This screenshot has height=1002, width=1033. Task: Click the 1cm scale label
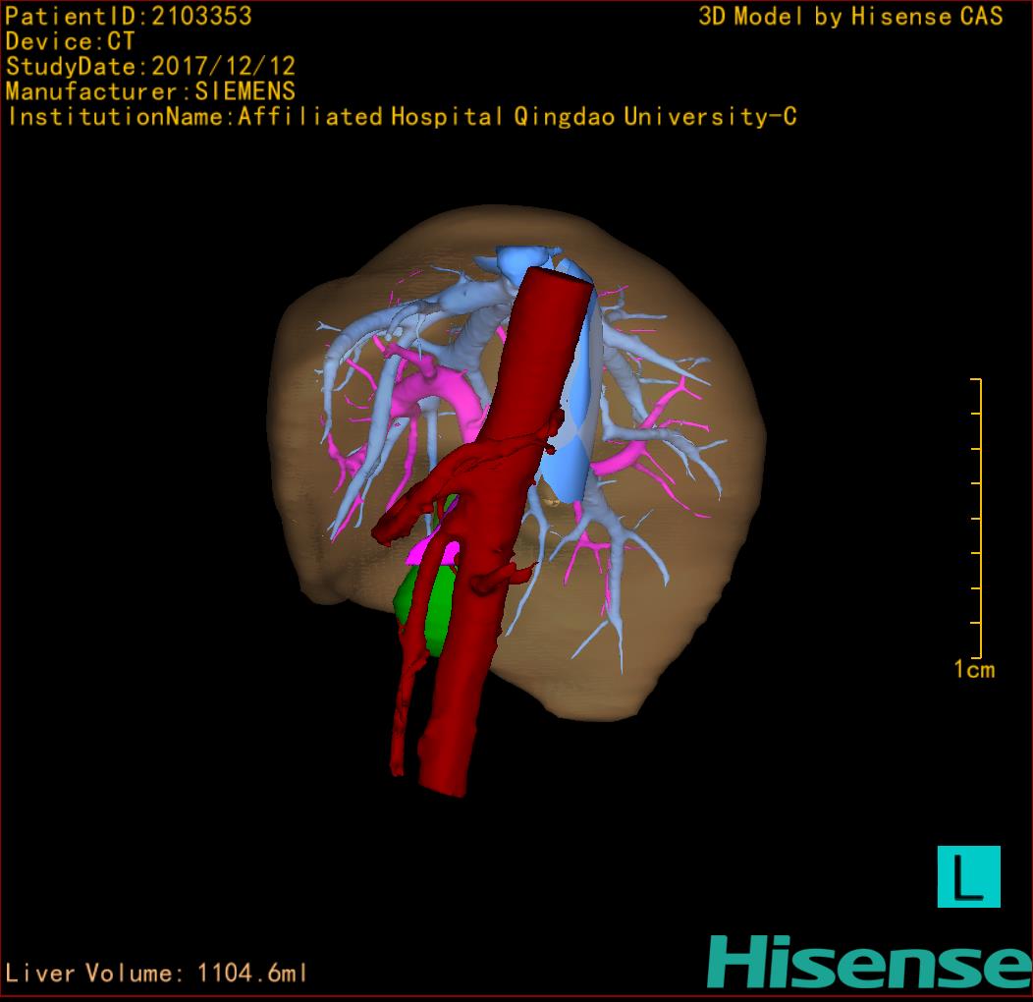click(974, 669)
